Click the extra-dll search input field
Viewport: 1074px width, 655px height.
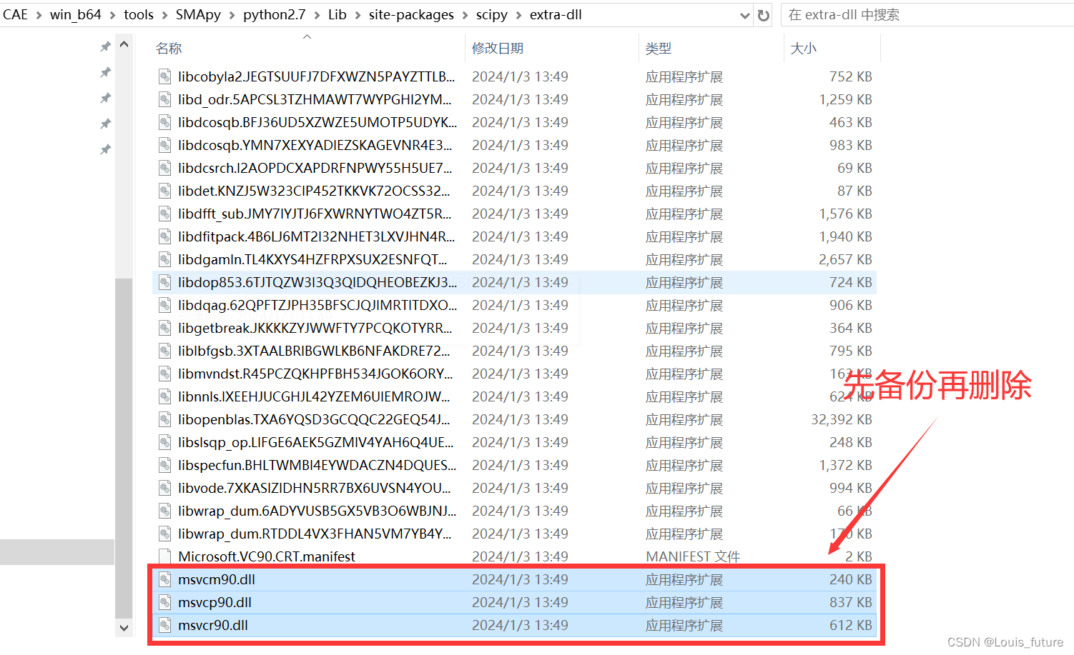pyautogui.click(x=922, y=14)
